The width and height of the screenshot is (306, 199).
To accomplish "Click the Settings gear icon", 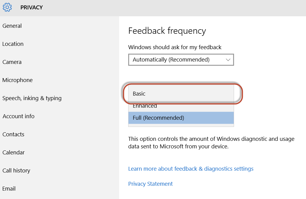I will pyautogui.click(x=7, y=8).
